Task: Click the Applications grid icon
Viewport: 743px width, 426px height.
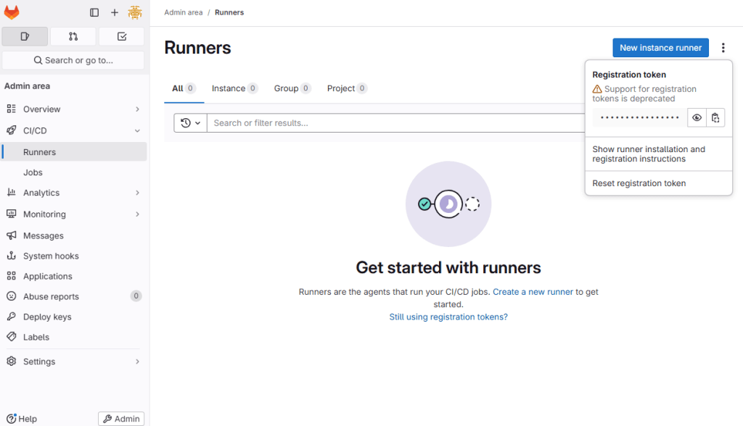Action: [12, 276]
